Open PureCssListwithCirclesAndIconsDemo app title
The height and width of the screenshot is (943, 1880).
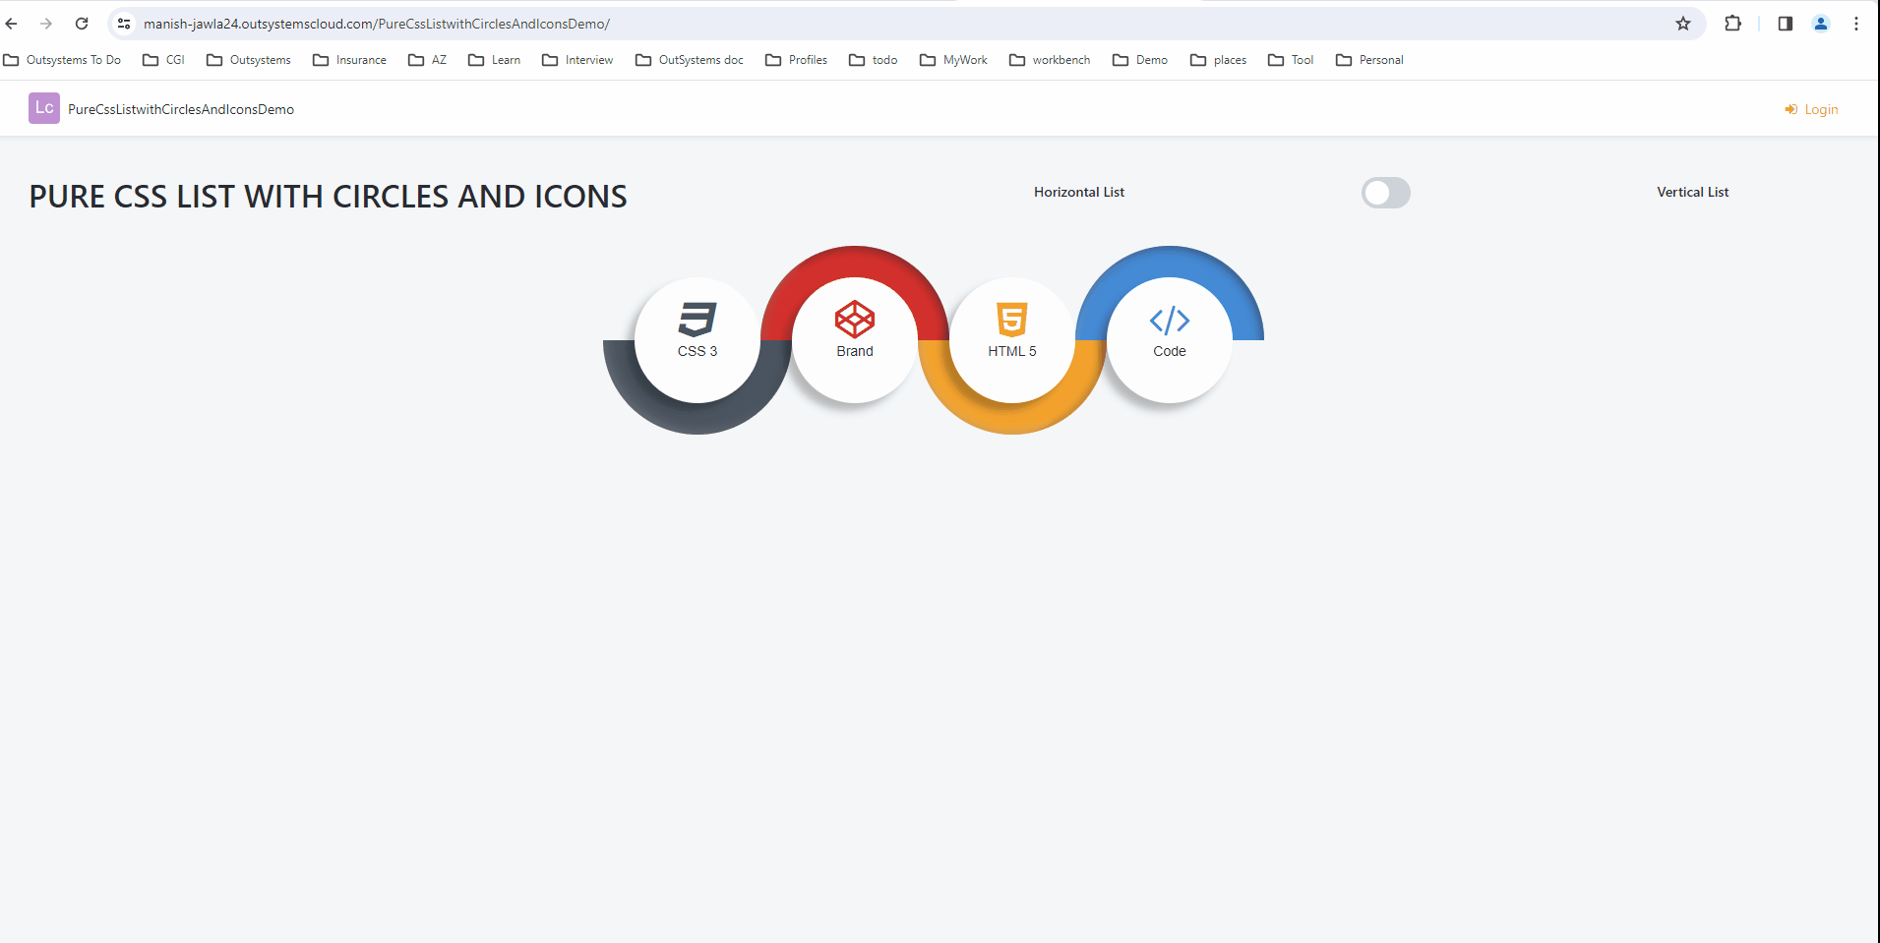click(181, 109)
